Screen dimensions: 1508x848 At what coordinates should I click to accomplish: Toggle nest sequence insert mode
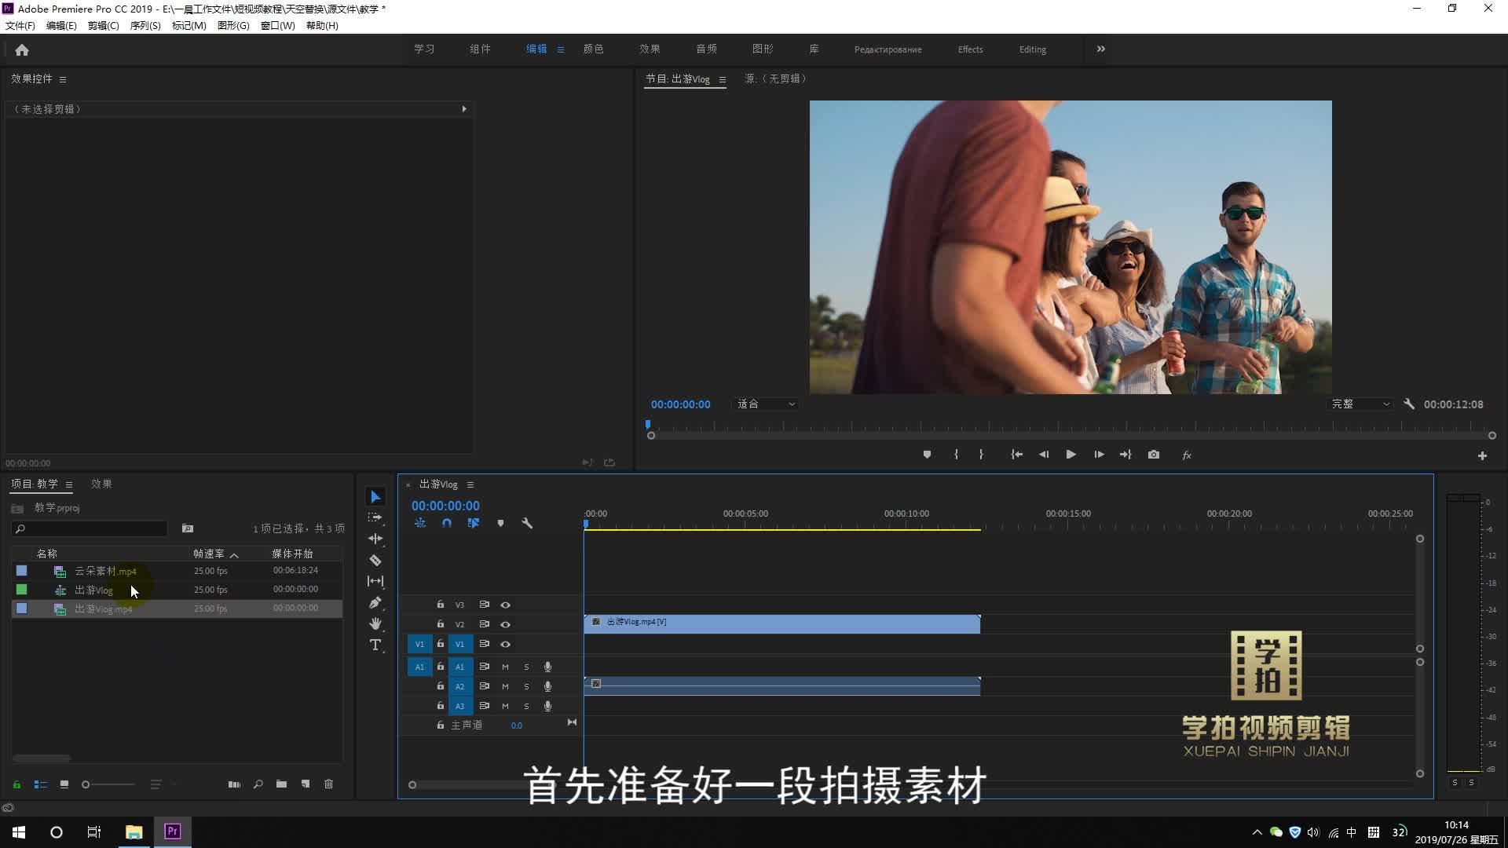[x=420, y=523]
